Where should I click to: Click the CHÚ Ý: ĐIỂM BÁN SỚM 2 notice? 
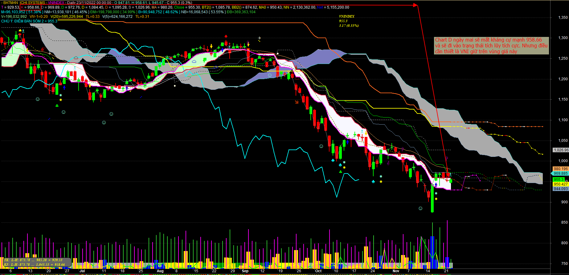pyautogui.click(x=29, y=21)
